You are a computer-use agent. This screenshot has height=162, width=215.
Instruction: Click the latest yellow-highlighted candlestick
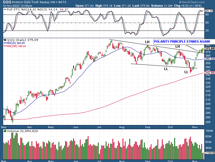pyautogui.click(x=203, y=50)
